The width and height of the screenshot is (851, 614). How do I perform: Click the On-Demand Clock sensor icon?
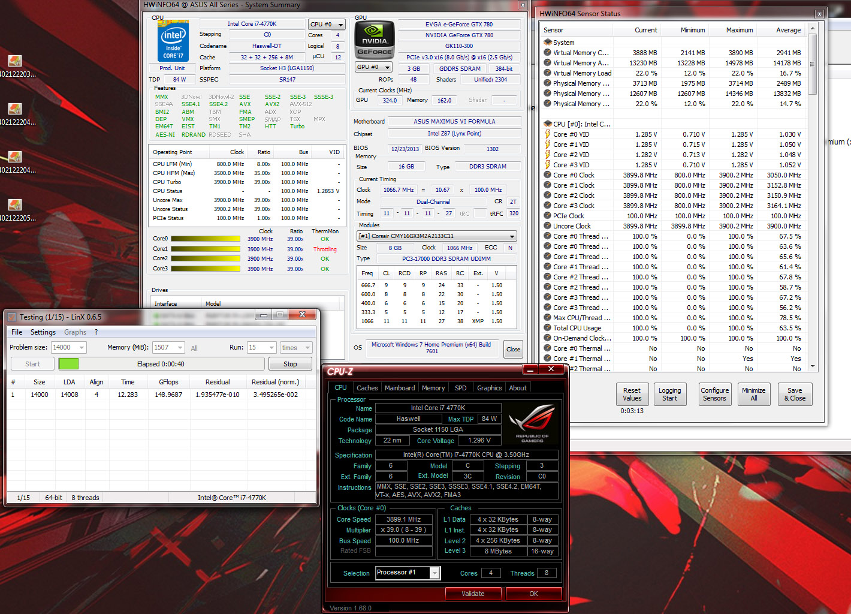point(547,338)
